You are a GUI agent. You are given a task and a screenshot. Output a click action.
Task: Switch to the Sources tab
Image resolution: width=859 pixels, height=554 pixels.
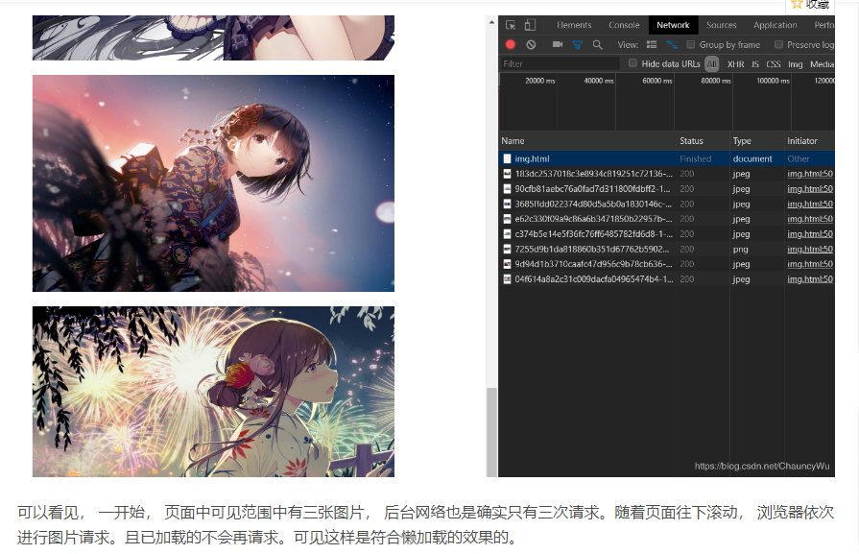coord(722,25)
